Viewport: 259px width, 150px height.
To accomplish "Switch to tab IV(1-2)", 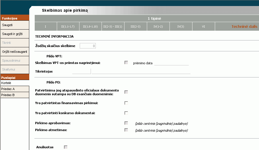I will pos(158,26).
